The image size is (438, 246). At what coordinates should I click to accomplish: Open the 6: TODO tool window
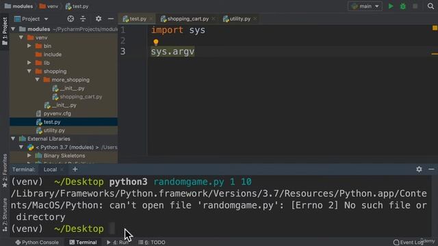click(152, 242)
